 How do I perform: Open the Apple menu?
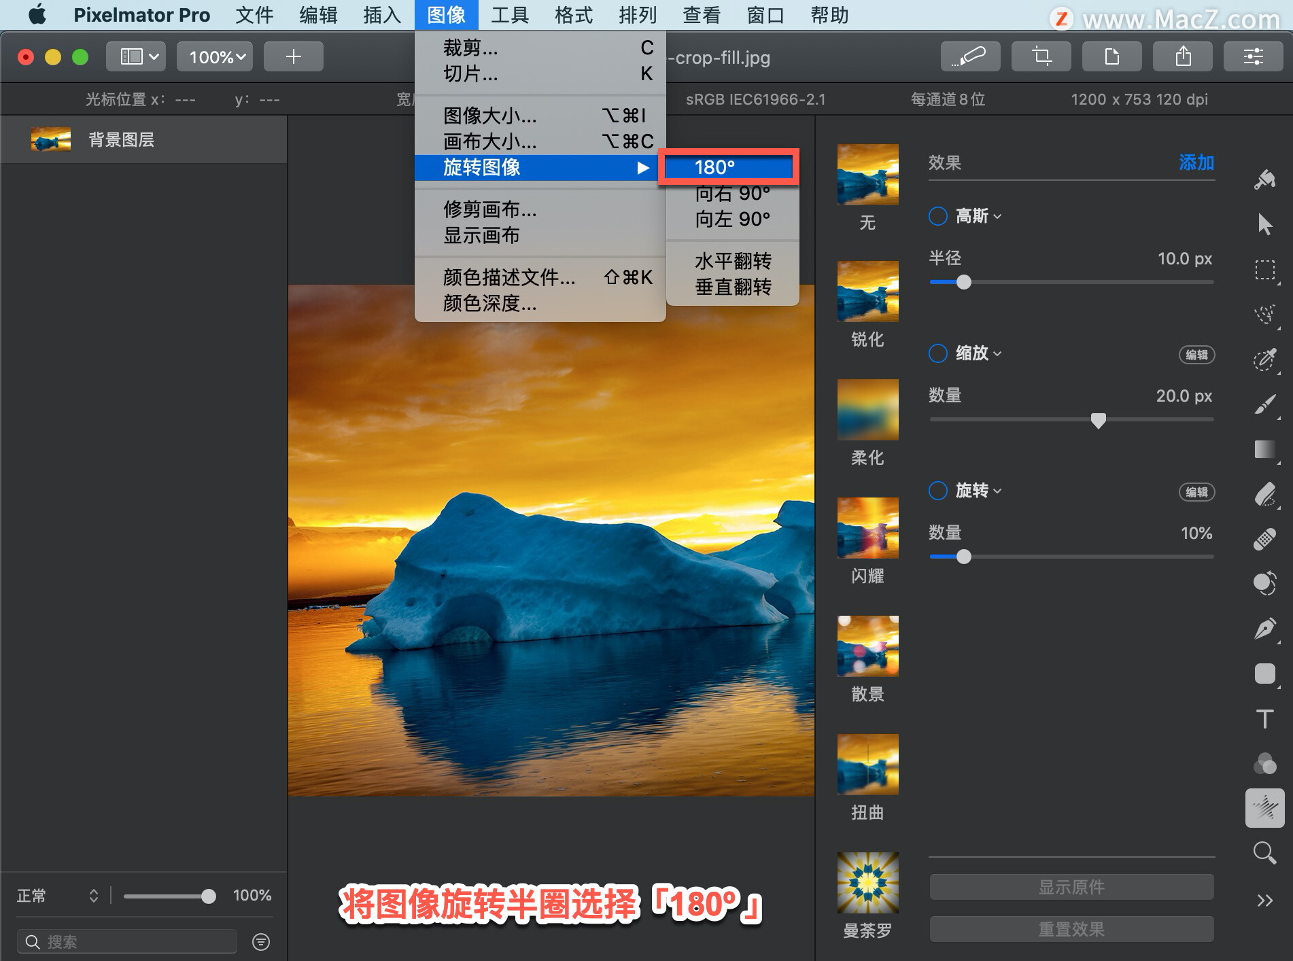point(37,14)
